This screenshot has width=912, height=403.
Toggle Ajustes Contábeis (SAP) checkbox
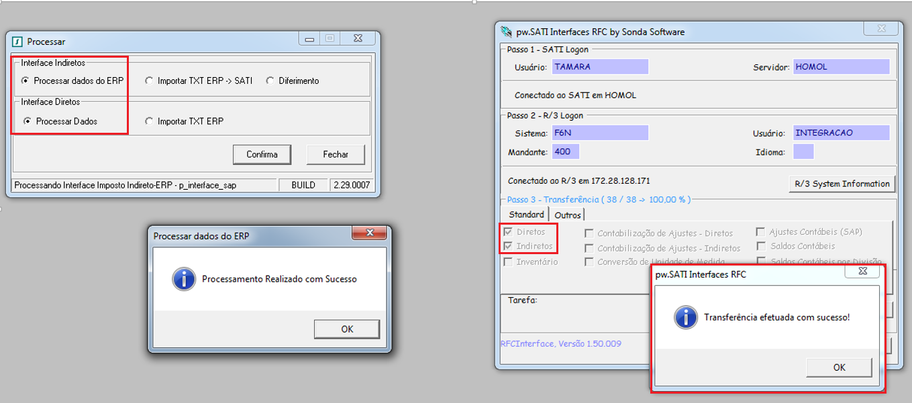pos(760,232)
